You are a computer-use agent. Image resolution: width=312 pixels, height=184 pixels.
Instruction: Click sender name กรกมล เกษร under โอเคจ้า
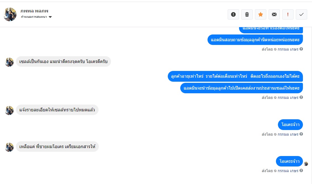click(x=288, y=134)
